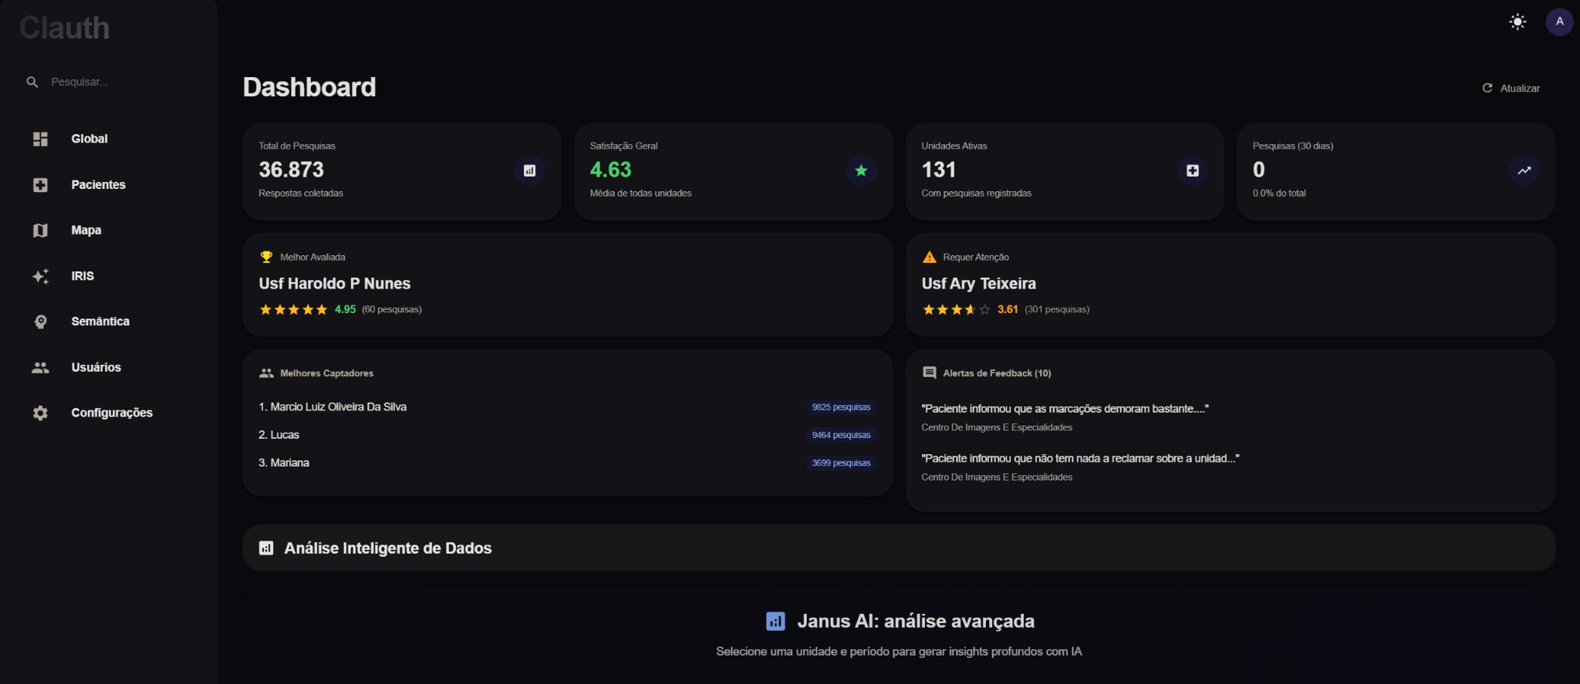
Task: Open Usuários management icon
Action: click(x=40, y=367)
